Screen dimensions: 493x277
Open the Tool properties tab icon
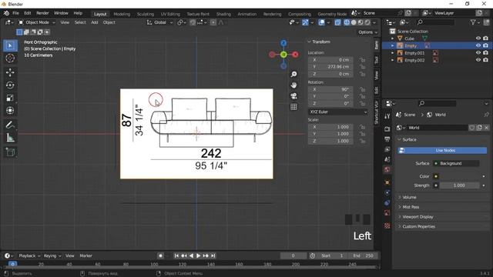pos(387,116)
